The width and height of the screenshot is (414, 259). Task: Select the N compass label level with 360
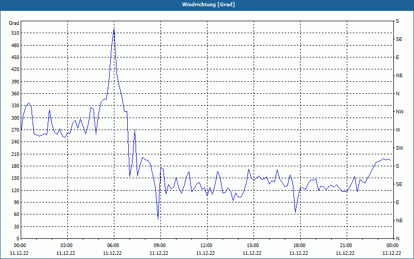[x=397, y=94]
